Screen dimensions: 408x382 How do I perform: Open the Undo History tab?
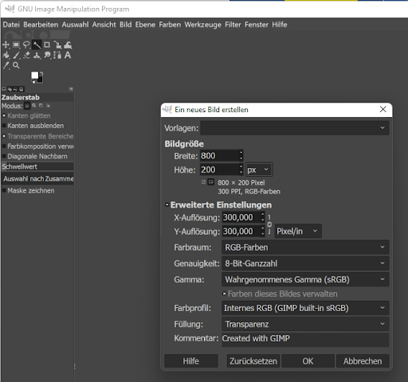pos(15,89)
